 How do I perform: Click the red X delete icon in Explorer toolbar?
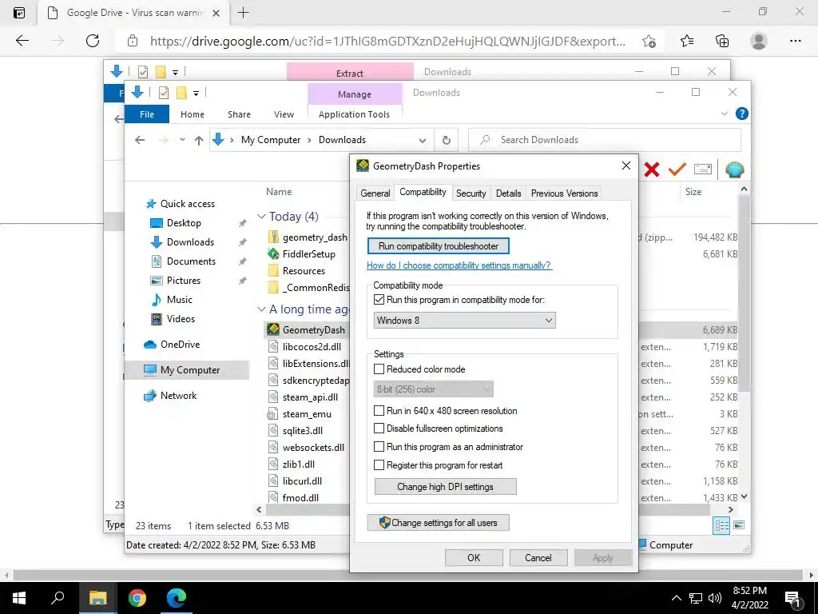pos(652,169)
